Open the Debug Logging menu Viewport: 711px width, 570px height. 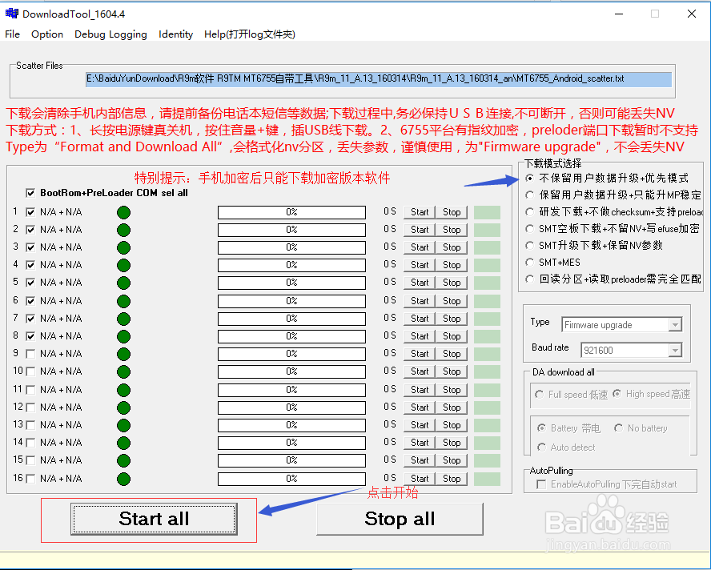pos(110,34)
